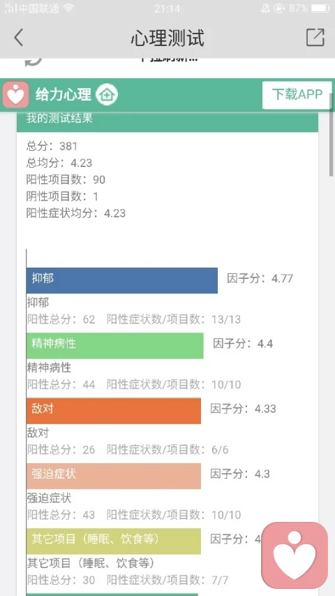This screenshot has height=596, width=335.
Task: Tap the back arrow in header
Action: [x=18, y=38]
